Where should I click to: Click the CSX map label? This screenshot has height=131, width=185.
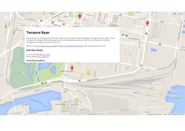click(154, 80)
